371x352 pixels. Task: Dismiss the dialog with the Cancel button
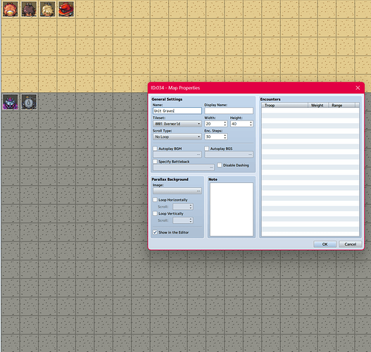350,244
